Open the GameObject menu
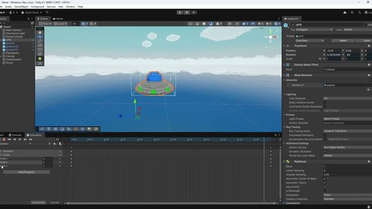 click(22, 6)
